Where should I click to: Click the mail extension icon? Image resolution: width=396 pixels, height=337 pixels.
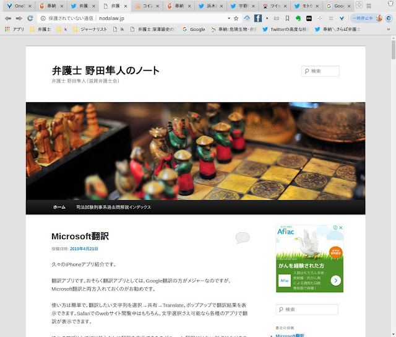pyautogui.click(x=277, y=18)
